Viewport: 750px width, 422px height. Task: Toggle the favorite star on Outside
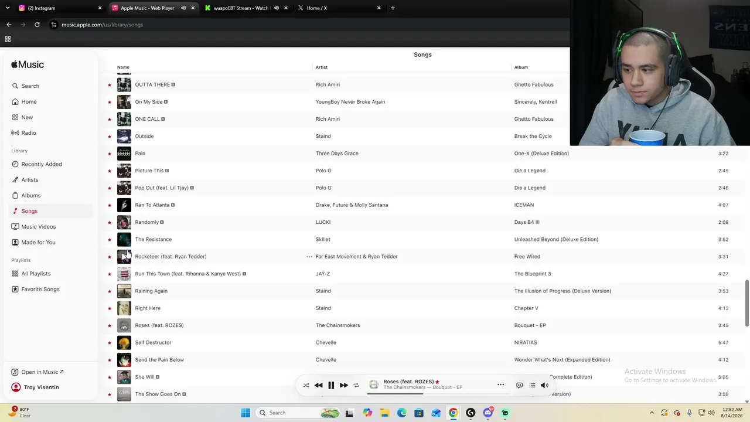click(x=109, y=137)
